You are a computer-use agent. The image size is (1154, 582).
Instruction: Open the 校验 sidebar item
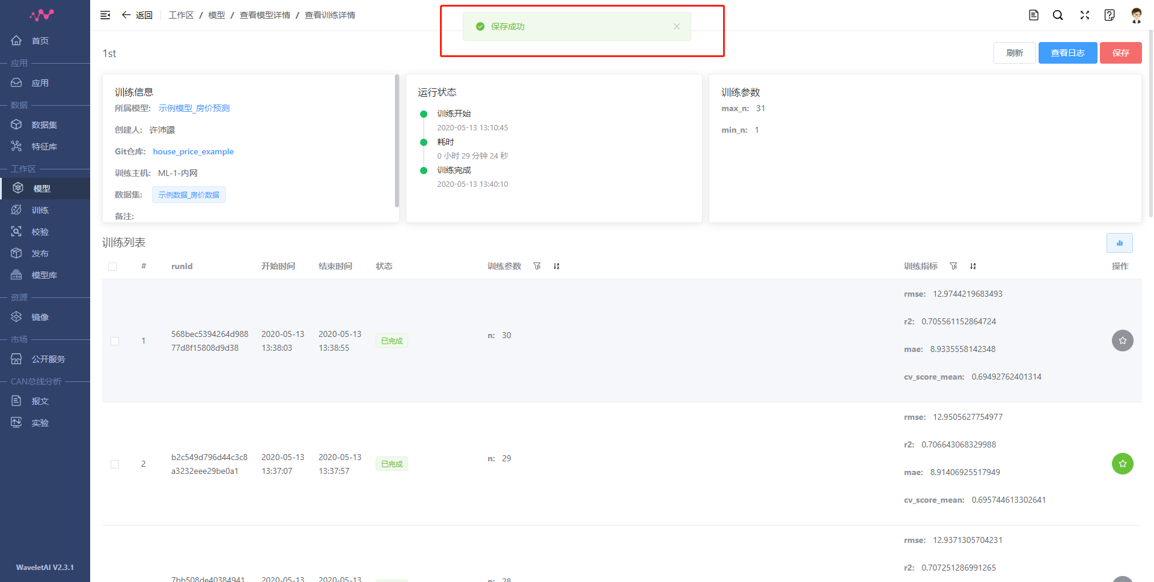point(45,232)
